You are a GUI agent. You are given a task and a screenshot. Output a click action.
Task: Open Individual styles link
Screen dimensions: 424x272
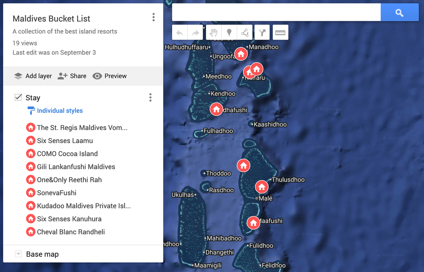tap(60, 111)
